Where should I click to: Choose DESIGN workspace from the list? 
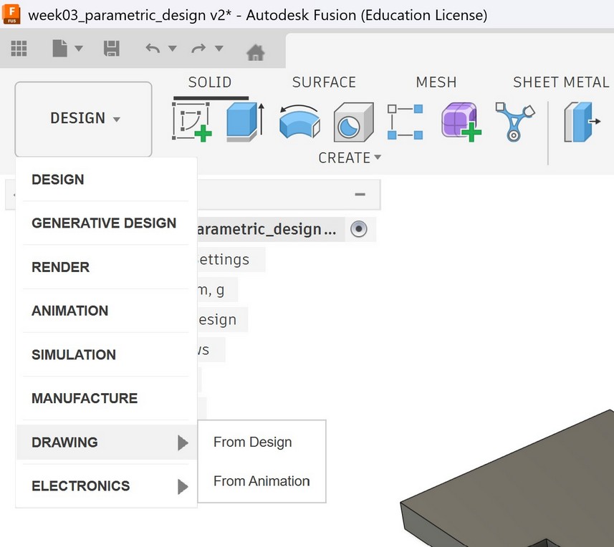[106, 180]
